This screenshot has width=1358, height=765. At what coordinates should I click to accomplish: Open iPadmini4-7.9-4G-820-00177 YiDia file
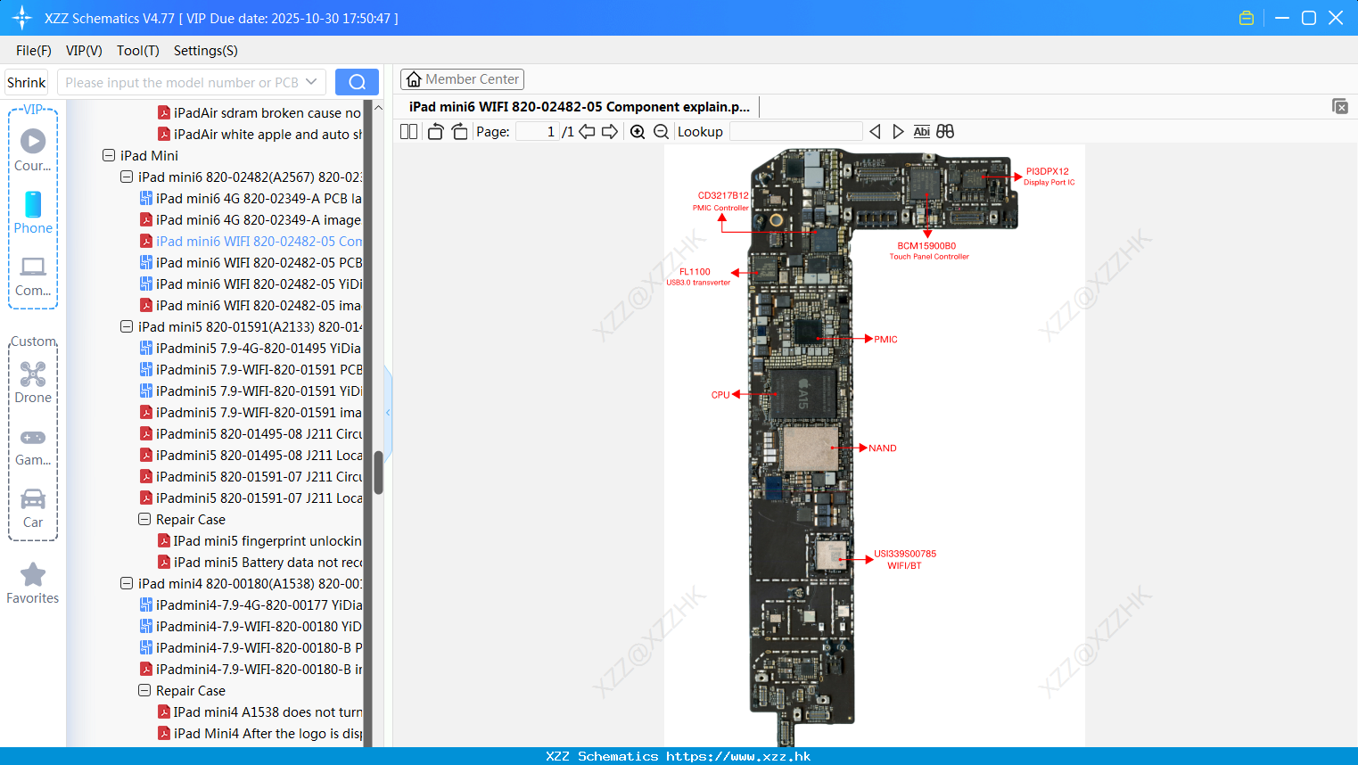point(251,605)
